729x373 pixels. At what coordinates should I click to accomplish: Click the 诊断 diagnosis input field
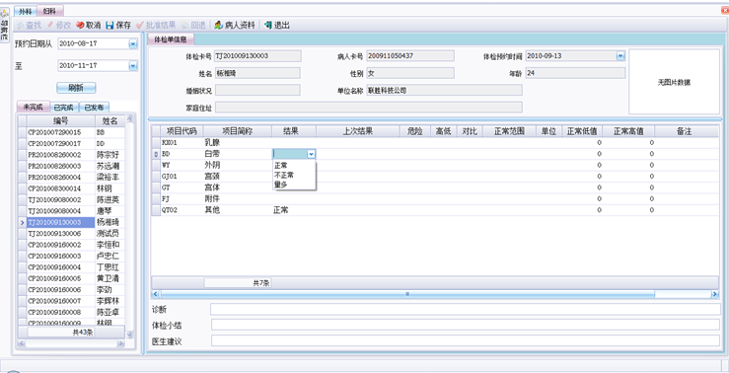(x=465, y=309)
